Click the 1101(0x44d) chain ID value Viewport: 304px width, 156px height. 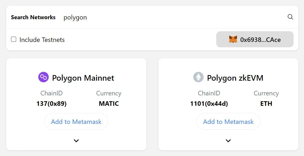(x=209, y=104)
